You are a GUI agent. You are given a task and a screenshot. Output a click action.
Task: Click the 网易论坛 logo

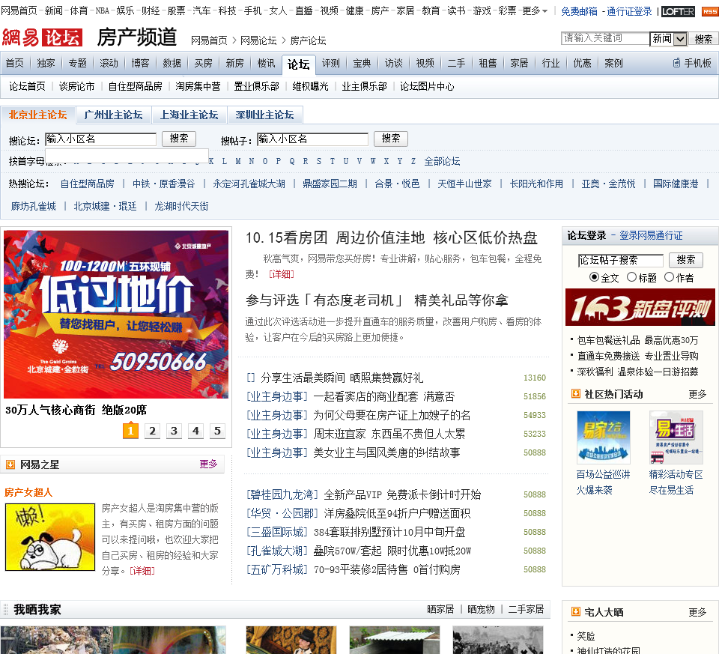pyautogui.click(x=42, y=37)
